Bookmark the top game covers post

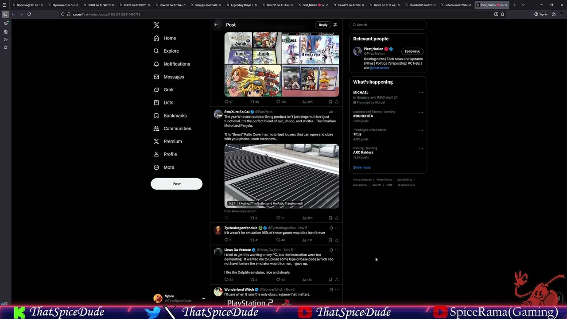pyautogui.click(x=330, y=102)
